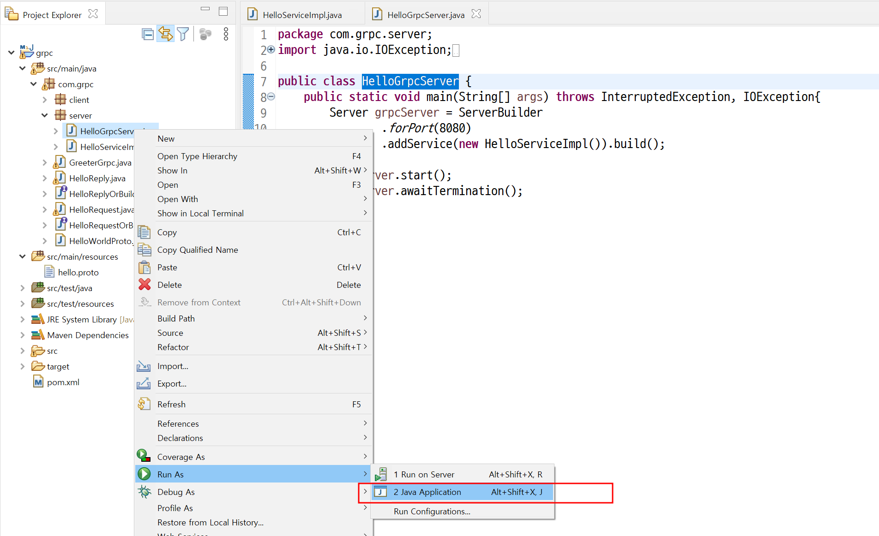Click the Debug As bug icon
Image resolution: width=879 pixels, height=536 pixels.
pyautogui.click(x=144, y=492)
